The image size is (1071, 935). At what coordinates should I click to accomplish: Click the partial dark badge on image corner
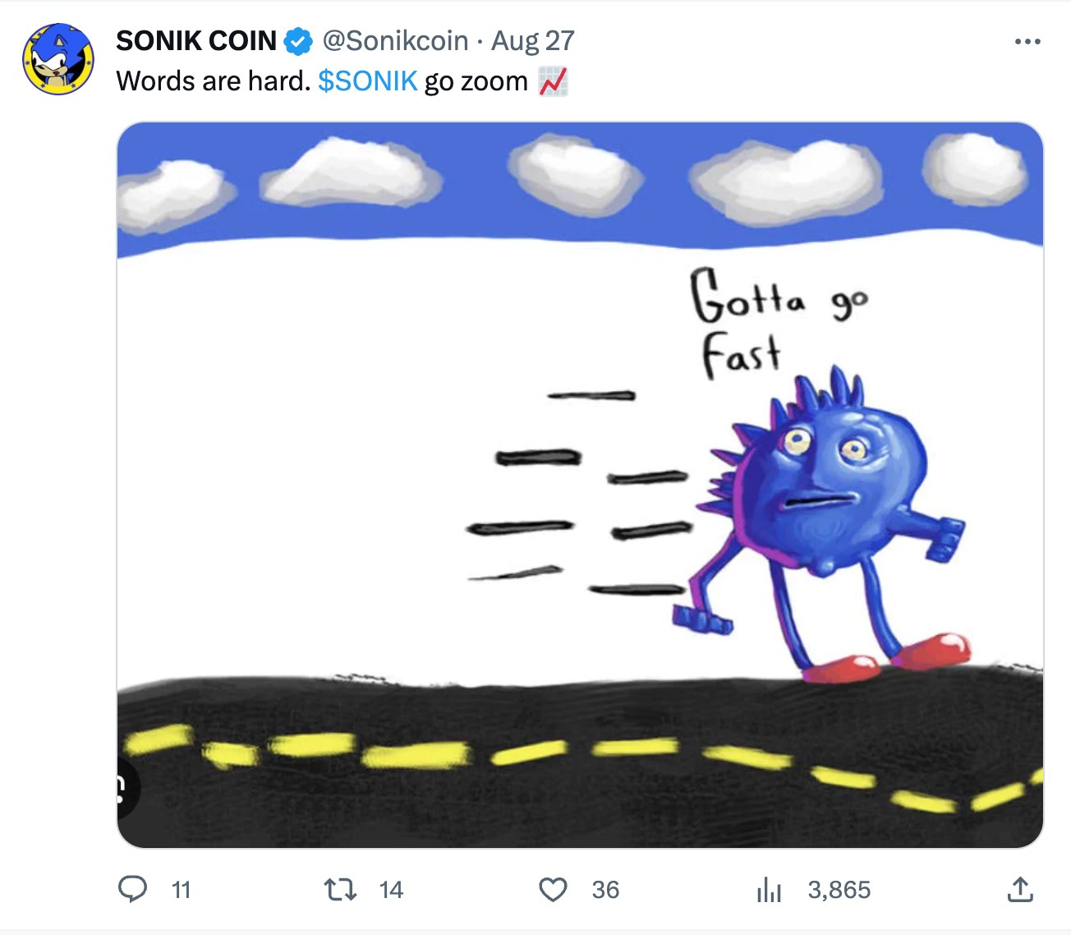pyautogui.click(x=127, y=788)
